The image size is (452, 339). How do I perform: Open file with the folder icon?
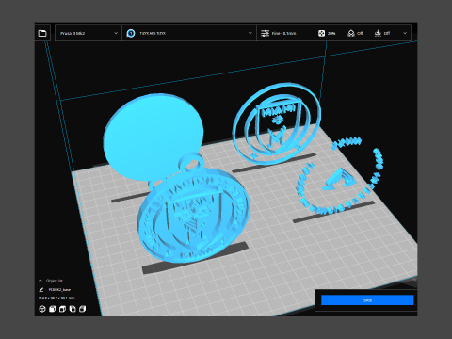(42, 33)
